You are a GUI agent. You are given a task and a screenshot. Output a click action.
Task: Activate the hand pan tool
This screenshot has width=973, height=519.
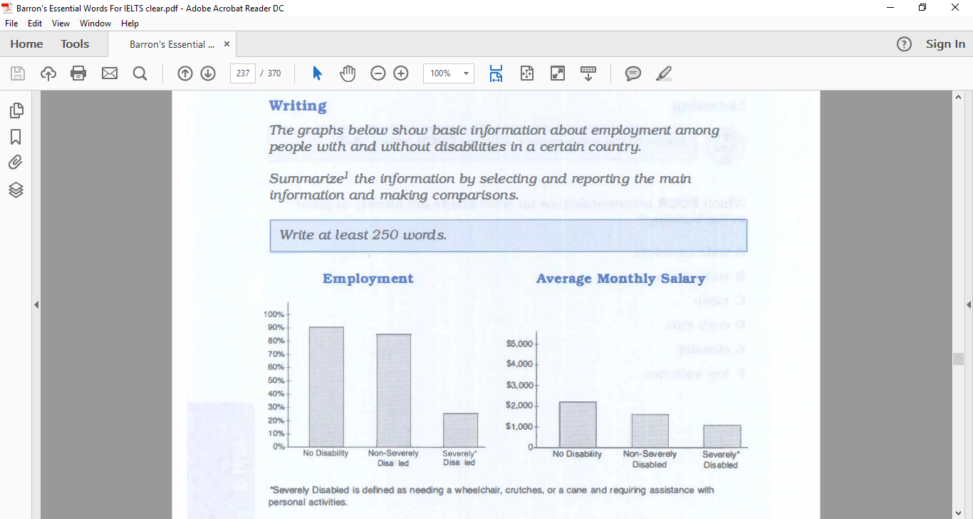pos(348,73)
